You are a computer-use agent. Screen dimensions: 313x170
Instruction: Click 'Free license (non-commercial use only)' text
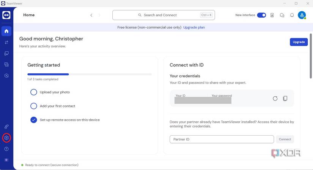pyautogui.click(x=149, y=28)
